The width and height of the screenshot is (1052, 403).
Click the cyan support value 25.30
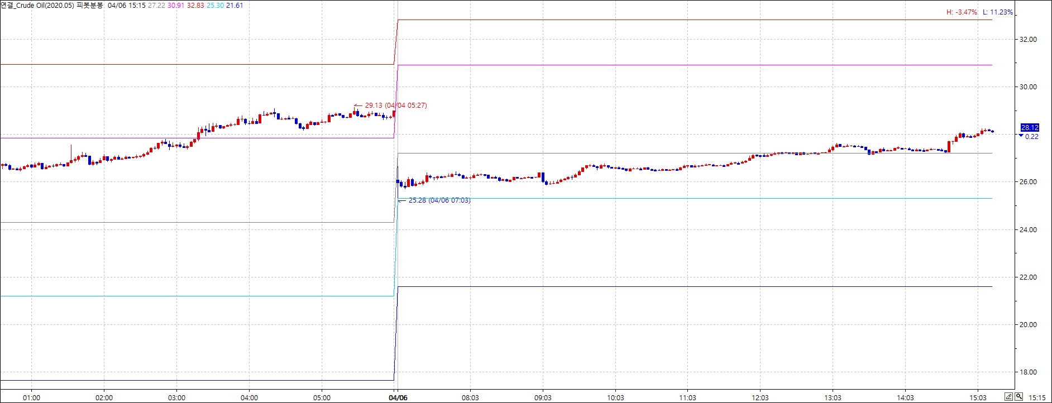click(215, 6)
